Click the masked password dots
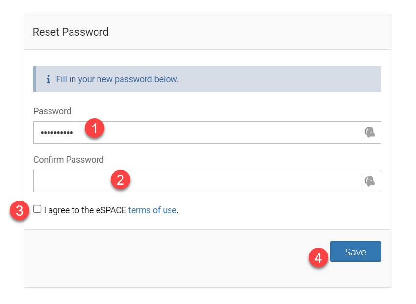Image resolution: width=416 pixels, height=304 pixels. tap(56, 133)
